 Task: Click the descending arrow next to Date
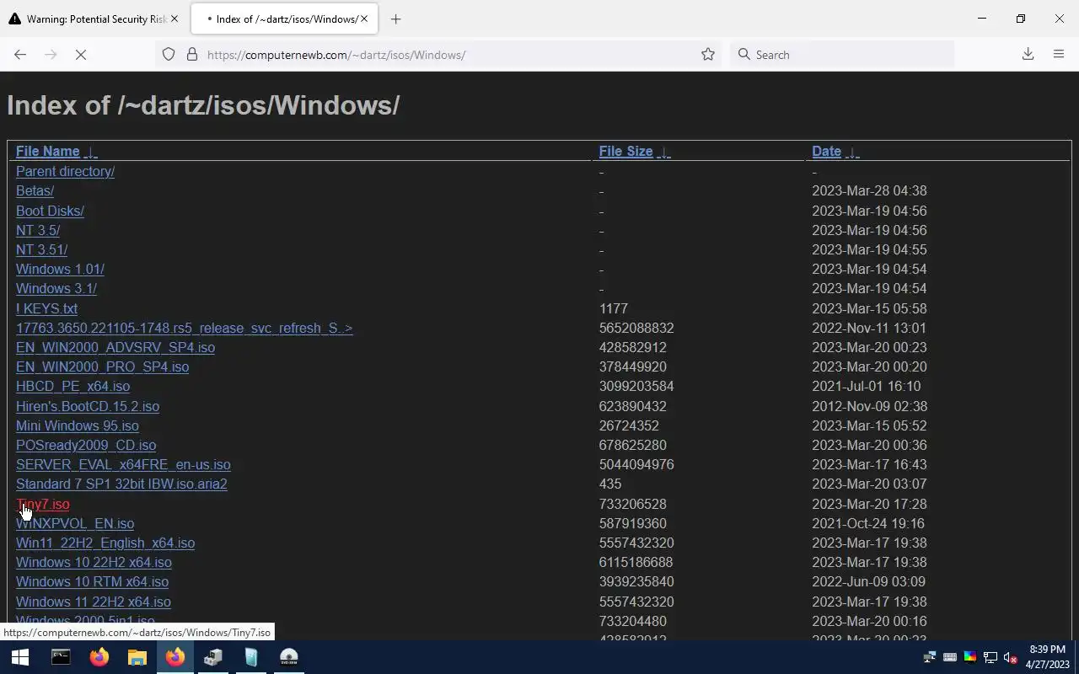pyautogui.click(x=852, y=152)
